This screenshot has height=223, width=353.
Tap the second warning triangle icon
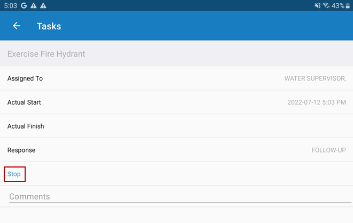click(43, 5)
